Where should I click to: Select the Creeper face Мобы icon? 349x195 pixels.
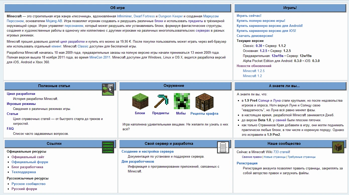point(182,101)
